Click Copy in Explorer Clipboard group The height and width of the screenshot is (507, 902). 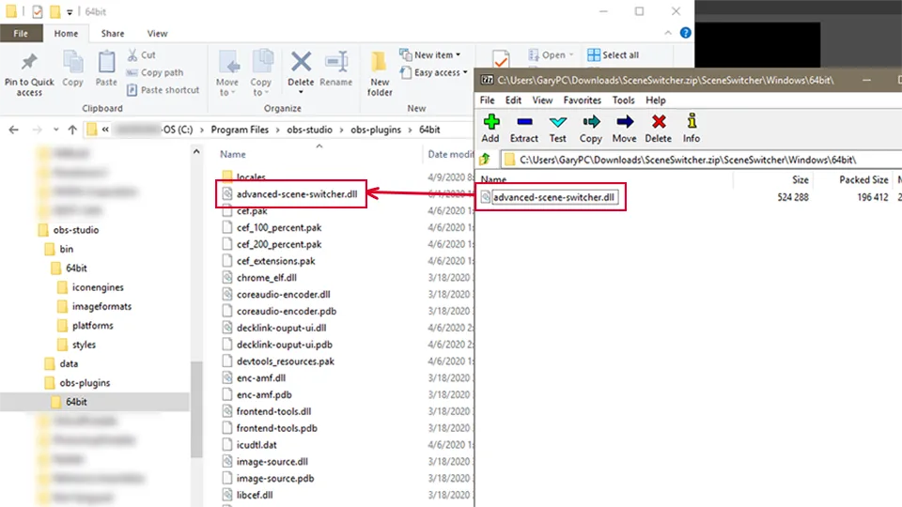(x=72, y=69)
